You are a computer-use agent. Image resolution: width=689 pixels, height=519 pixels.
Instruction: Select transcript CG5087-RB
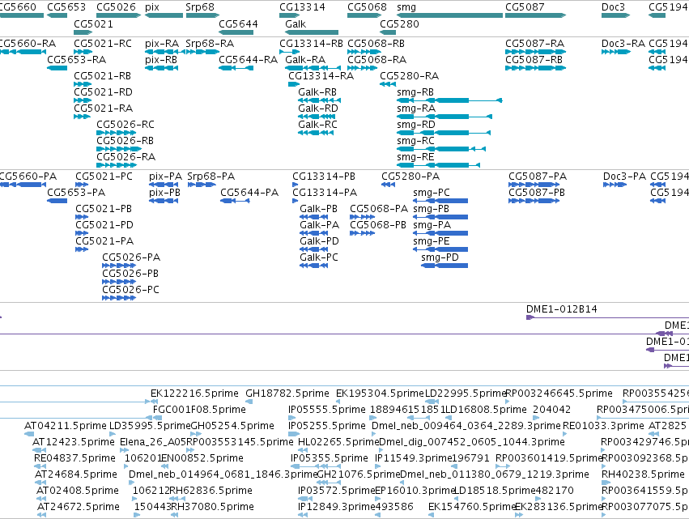click(536, 68)
